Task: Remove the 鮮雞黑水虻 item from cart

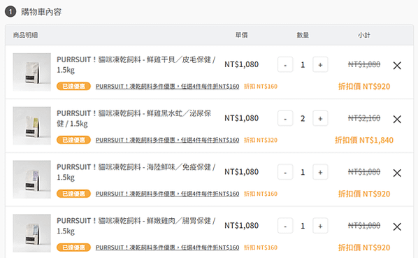Action: tap(397, 119)
